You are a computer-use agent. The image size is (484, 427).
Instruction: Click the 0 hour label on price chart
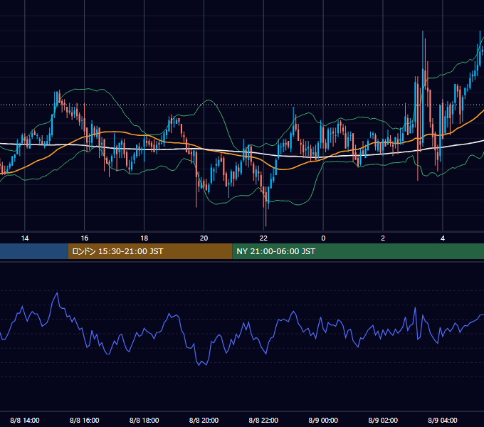pyautogui.click(x=323, y=238)
